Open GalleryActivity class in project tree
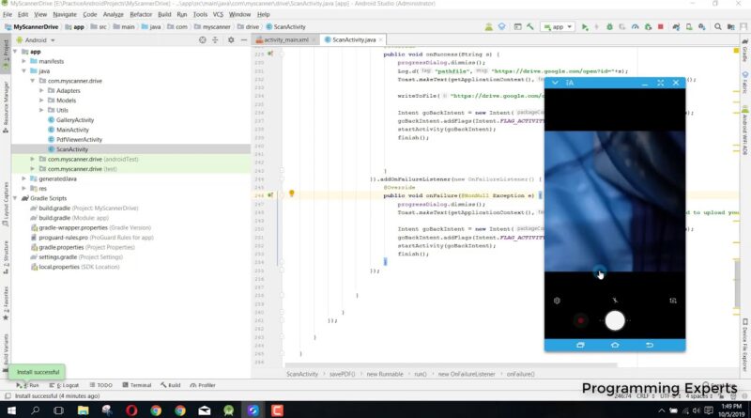 (x=75, y=120)
